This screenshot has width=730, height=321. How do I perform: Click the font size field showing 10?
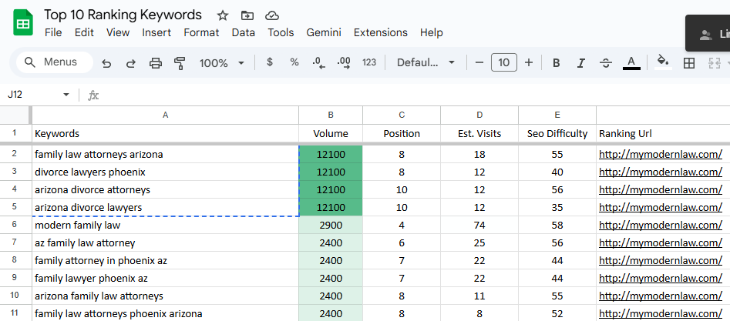pyautogui.click(x=503, y=62)
